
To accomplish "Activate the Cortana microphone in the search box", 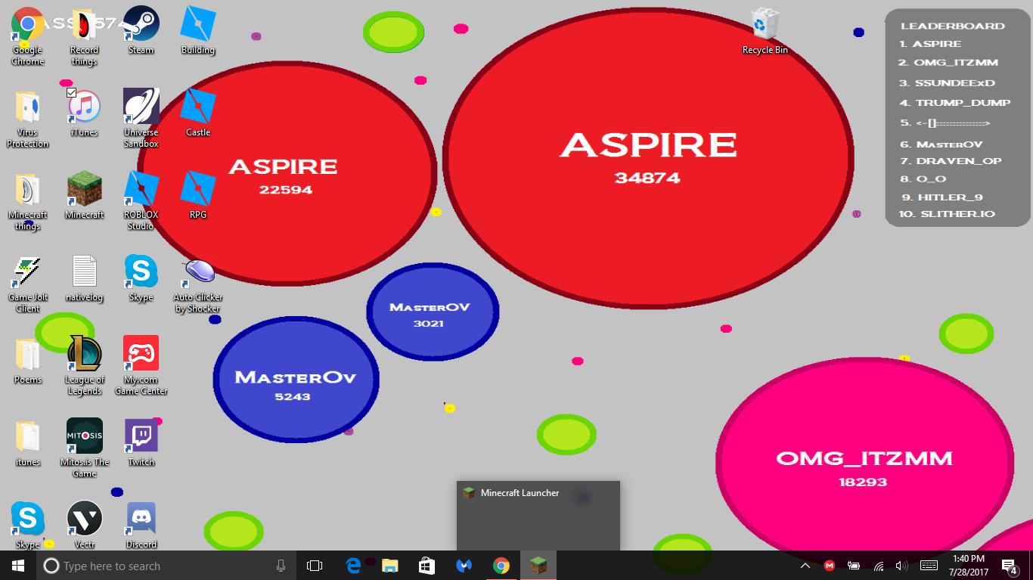I will [281, 566].
